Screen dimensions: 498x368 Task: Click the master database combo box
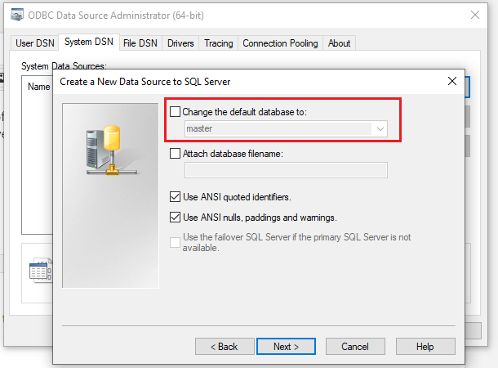coord(286,129)
